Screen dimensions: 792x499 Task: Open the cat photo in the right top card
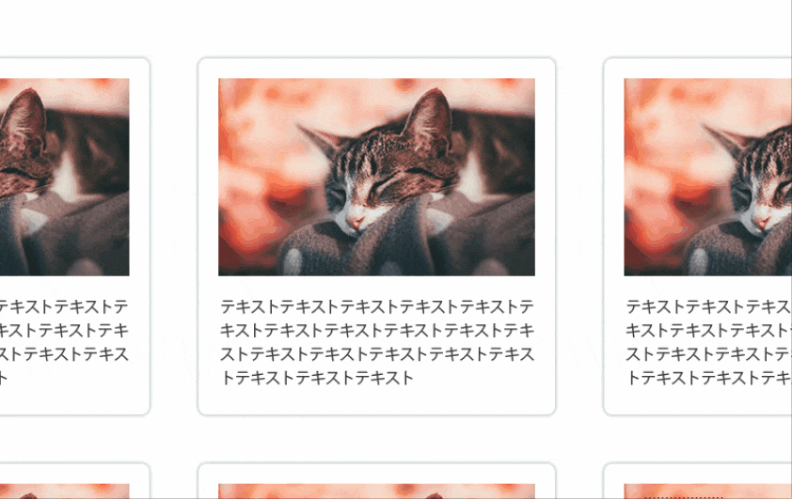pos(707,177)
